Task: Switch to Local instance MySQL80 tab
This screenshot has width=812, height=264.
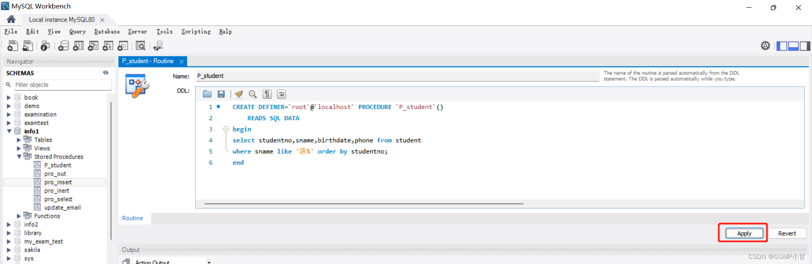Action: tap(62, 19)
